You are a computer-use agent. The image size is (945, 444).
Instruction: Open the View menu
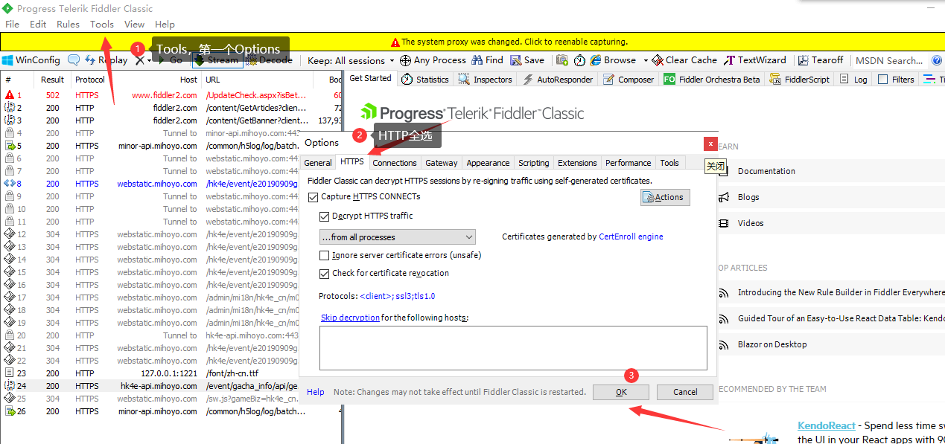tap(135, 25)
